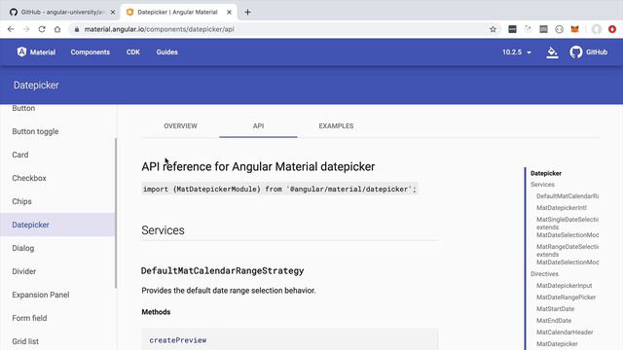Open the 10.2.5 version dropdown

coord(517,52)
